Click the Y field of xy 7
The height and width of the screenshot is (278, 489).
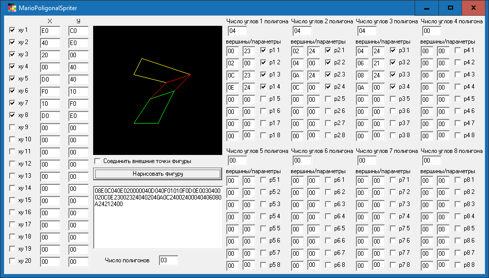pyautogui.click(x=78, y=104)
